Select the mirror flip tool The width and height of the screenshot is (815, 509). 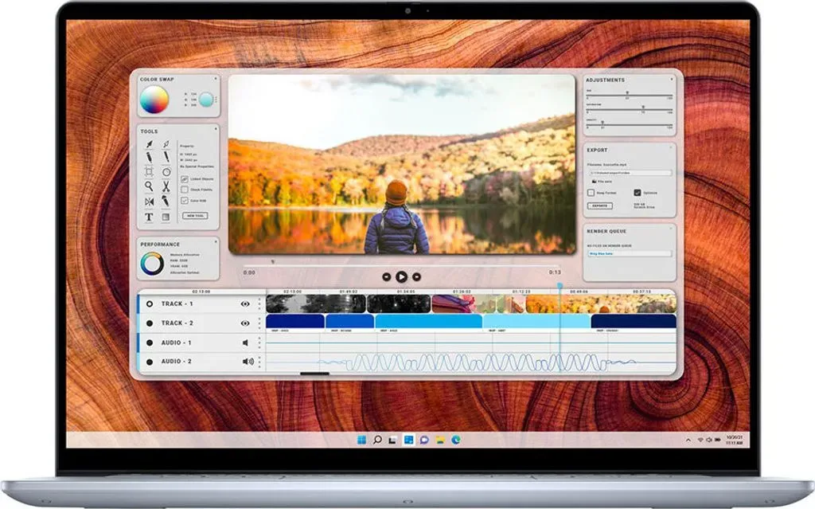(x=149, y=202)
